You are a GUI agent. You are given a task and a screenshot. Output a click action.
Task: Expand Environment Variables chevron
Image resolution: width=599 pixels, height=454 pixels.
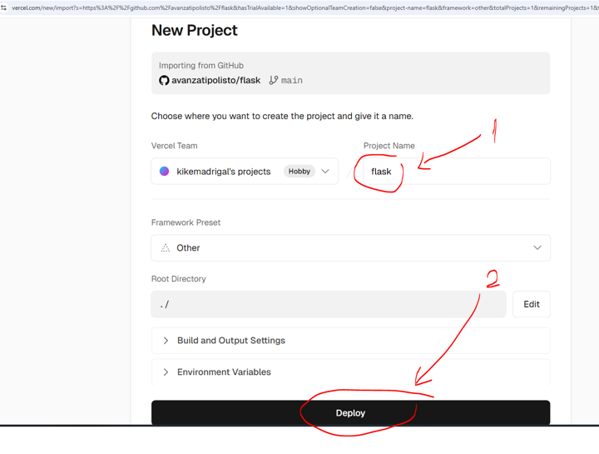[166, 372]
